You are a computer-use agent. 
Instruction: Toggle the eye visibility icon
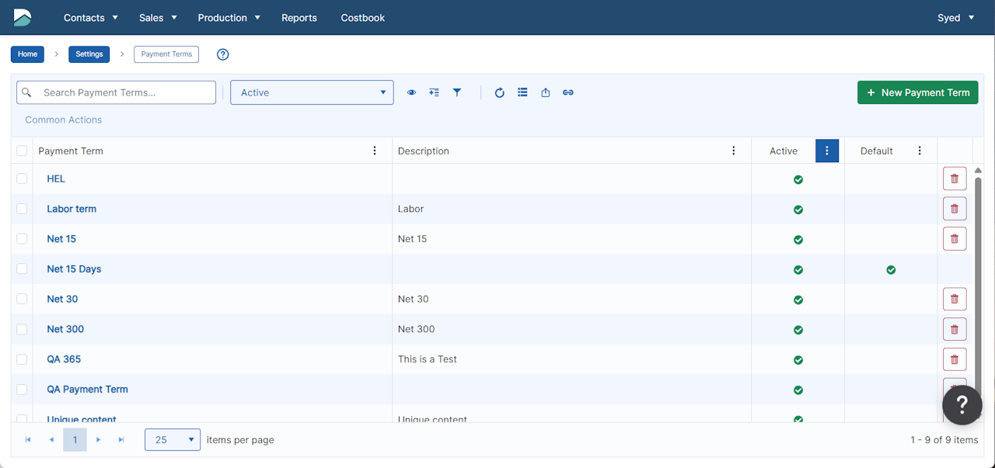[411, 92]
